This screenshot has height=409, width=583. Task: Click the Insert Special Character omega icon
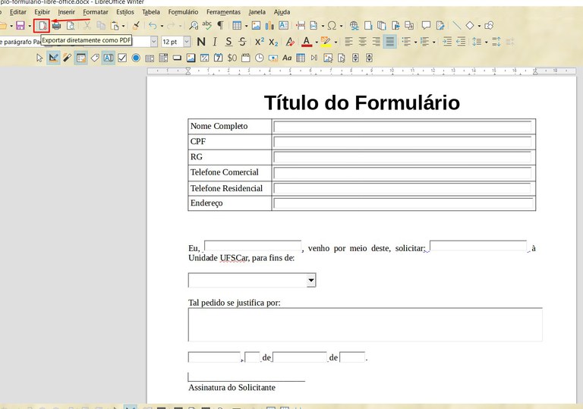pos(332,26)
